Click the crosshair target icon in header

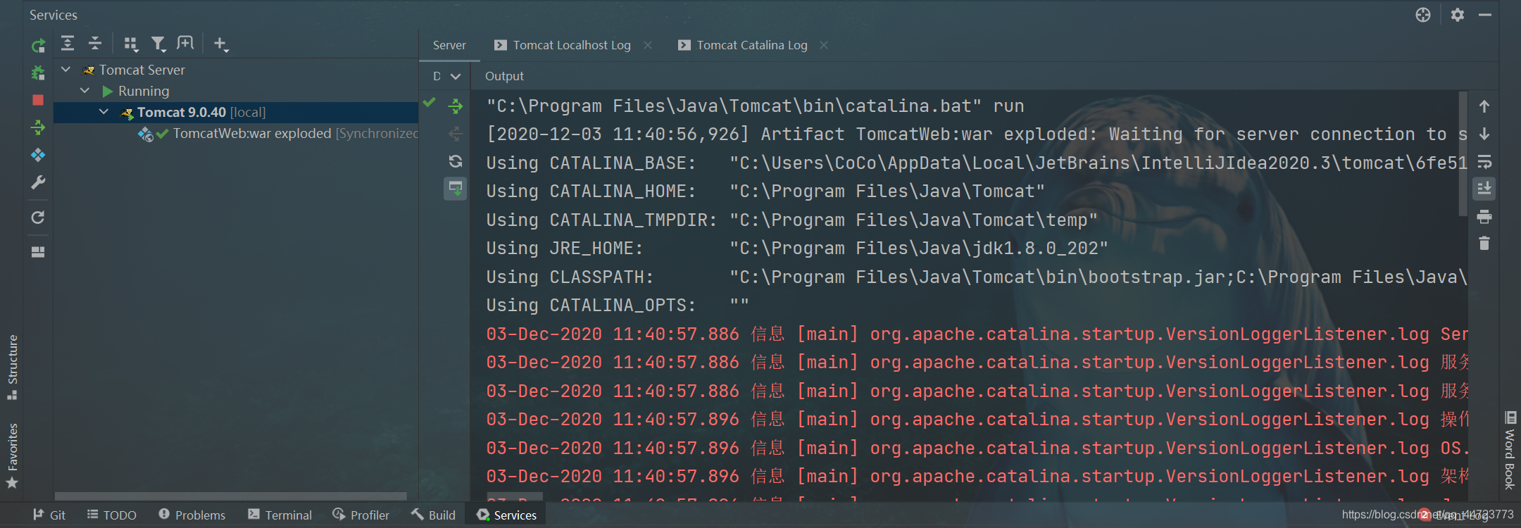click(1423, 15)
